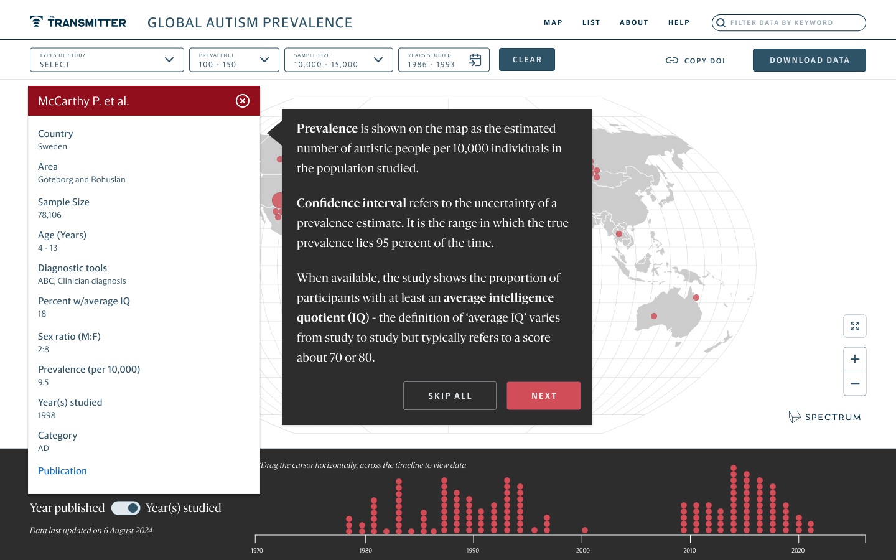Zoom out on the map
896x560 pixels.
pyautogui.click(x=855, y=383)
